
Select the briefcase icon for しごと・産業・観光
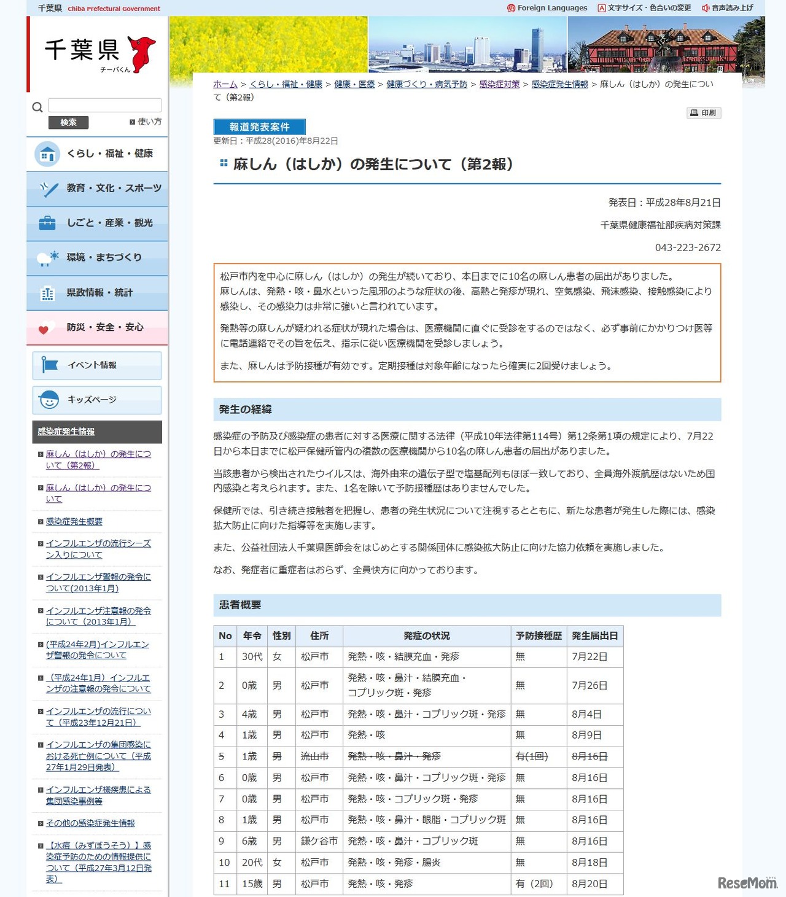tap(47, 223)
